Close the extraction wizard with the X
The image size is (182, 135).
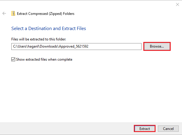178,4
